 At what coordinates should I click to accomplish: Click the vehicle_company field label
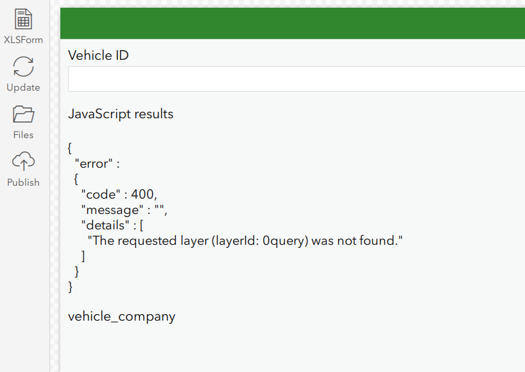pos(121,316)
